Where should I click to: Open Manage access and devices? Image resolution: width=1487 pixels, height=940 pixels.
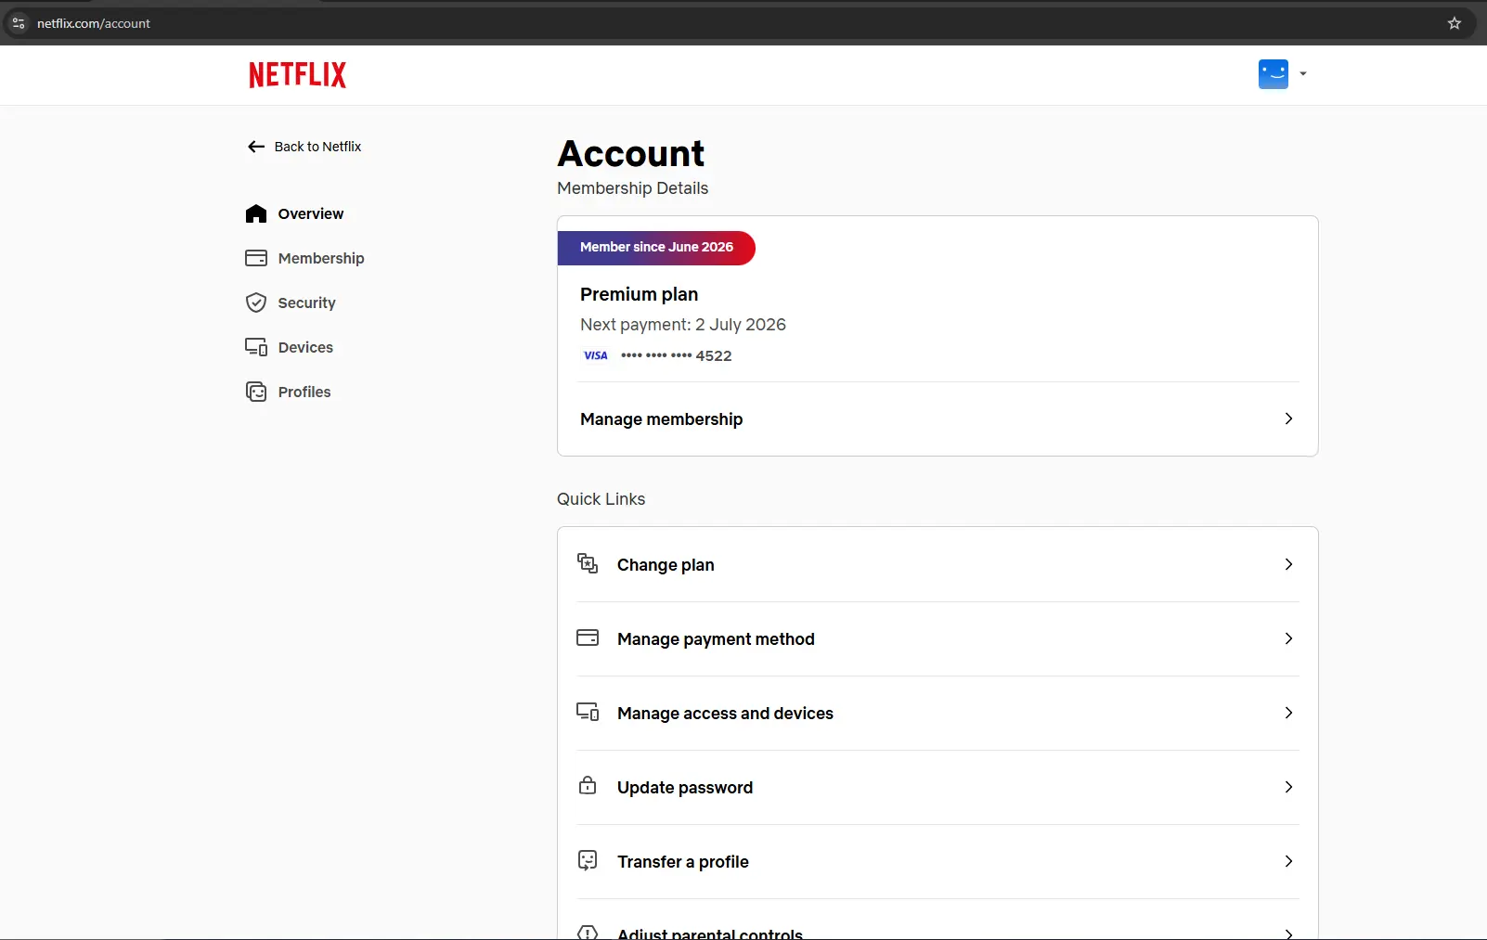click(x=937, y=713)
